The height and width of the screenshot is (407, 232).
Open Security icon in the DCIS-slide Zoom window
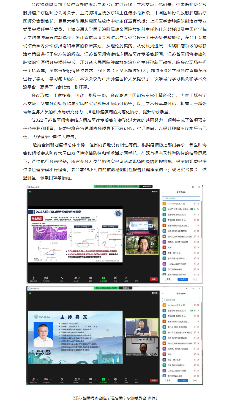(x=62, y=278)
